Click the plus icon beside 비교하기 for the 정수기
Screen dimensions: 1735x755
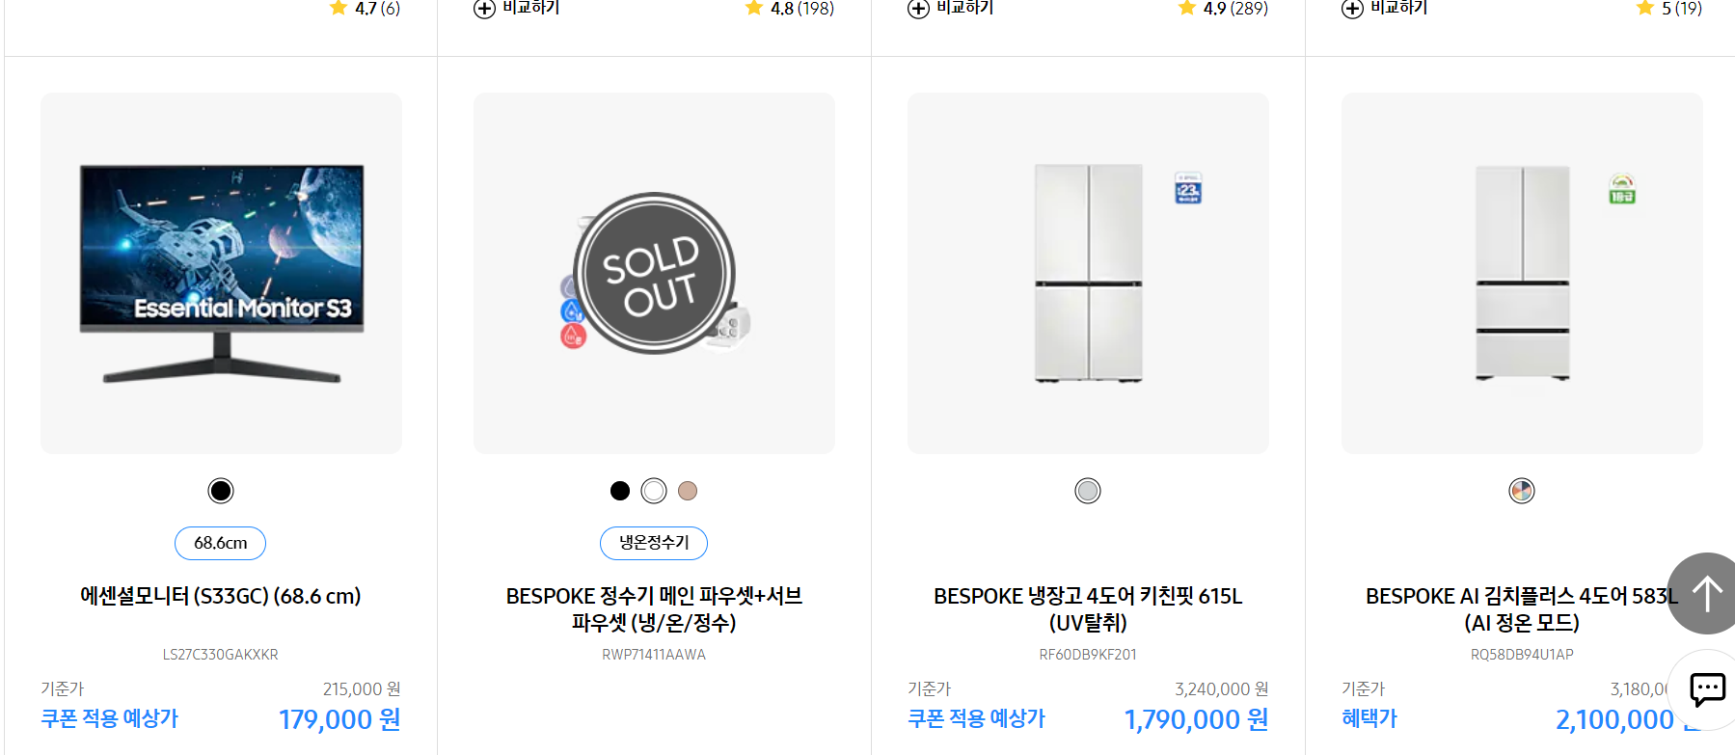coord(482,9)
